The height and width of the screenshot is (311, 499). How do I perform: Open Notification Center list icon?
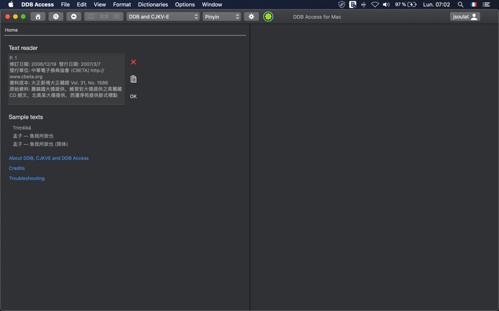point(486,4)
